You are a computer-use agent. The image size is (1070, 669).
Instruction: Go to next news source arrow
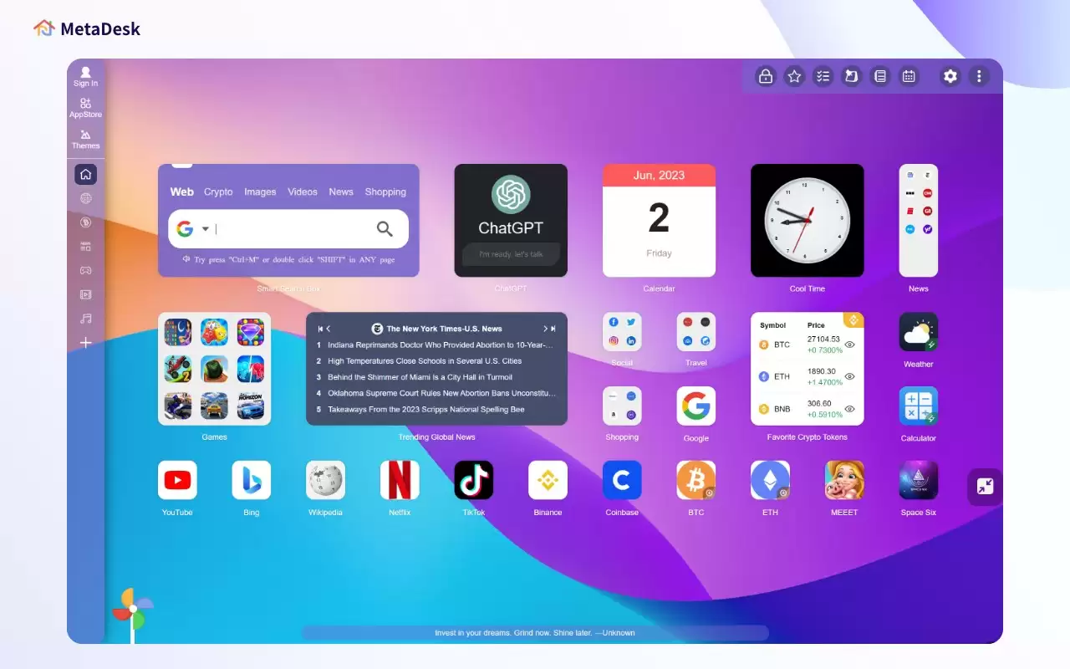545,329
